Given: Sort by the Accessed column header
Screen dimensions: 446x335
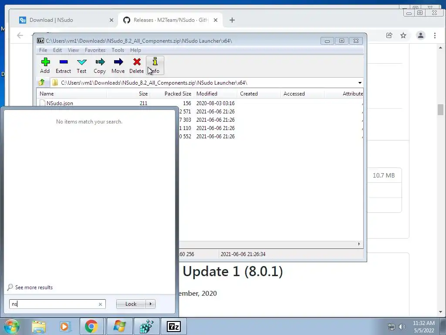Looking at the screenshot, I should click(x=302, y=94).
